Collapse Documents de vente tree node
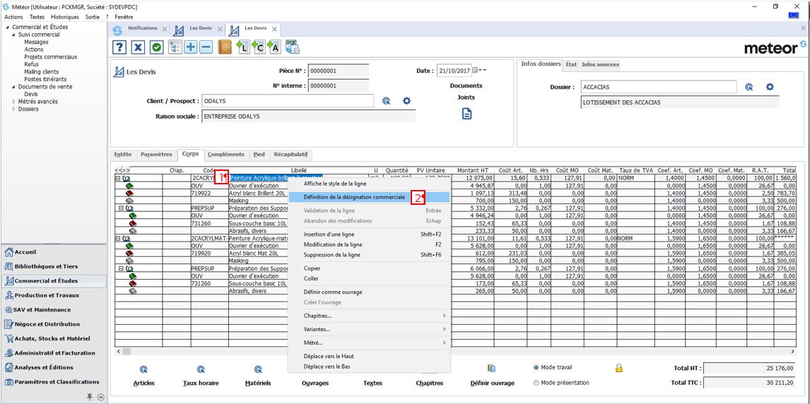The image size is (810, 404). (13, 87)
